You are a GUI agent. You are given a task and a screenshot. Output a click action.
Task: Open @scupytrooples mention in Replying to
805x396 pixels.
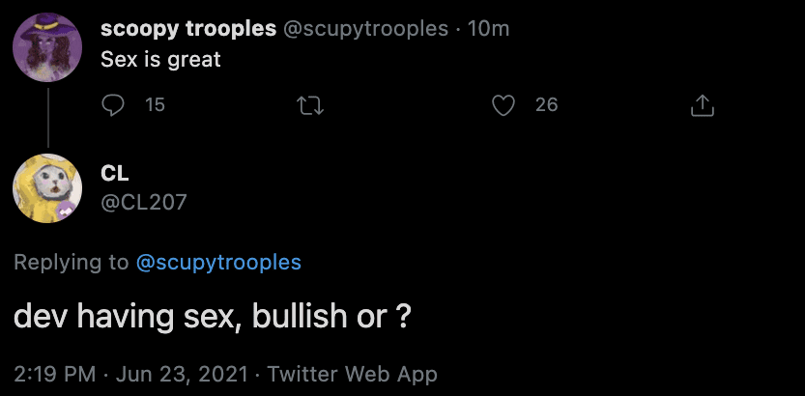(x=218, y=262)
